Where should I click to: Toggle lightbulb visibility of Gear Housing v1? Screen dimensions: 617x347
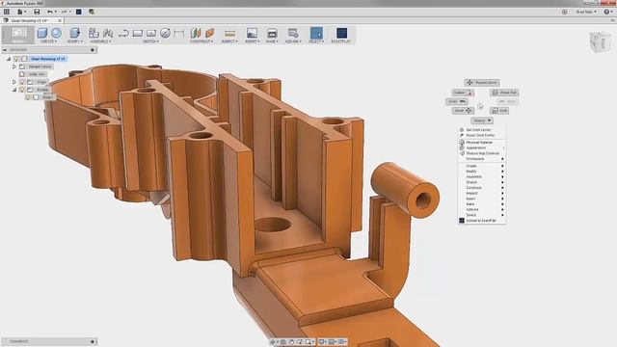16,59
